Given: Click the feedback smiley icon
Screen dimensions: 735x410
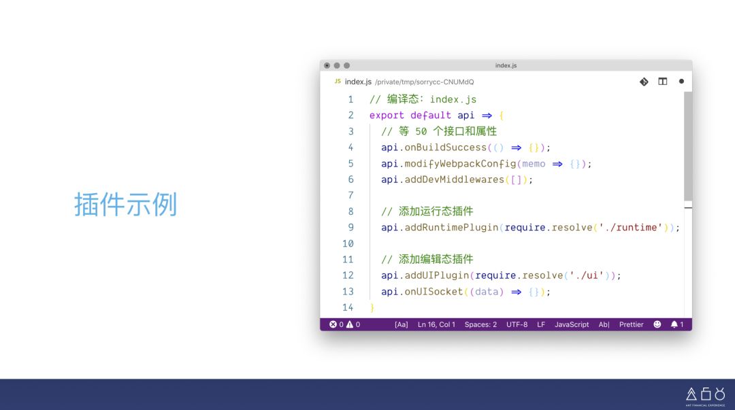Looking at the screenshot, I should click(x=657, y=324).
